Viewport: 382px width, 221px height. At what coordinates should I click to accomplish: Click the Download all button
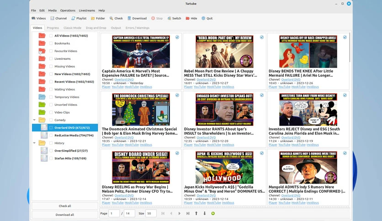click(x=65, y=215)
